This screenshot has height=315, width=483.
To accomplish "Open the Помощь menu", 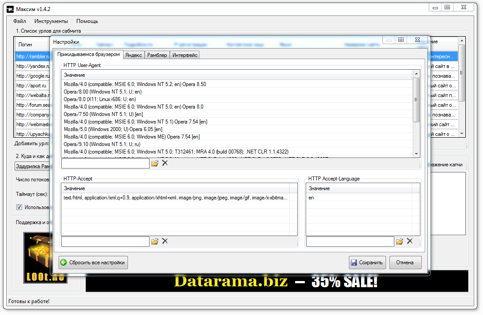I will click(x=87, y=21).
